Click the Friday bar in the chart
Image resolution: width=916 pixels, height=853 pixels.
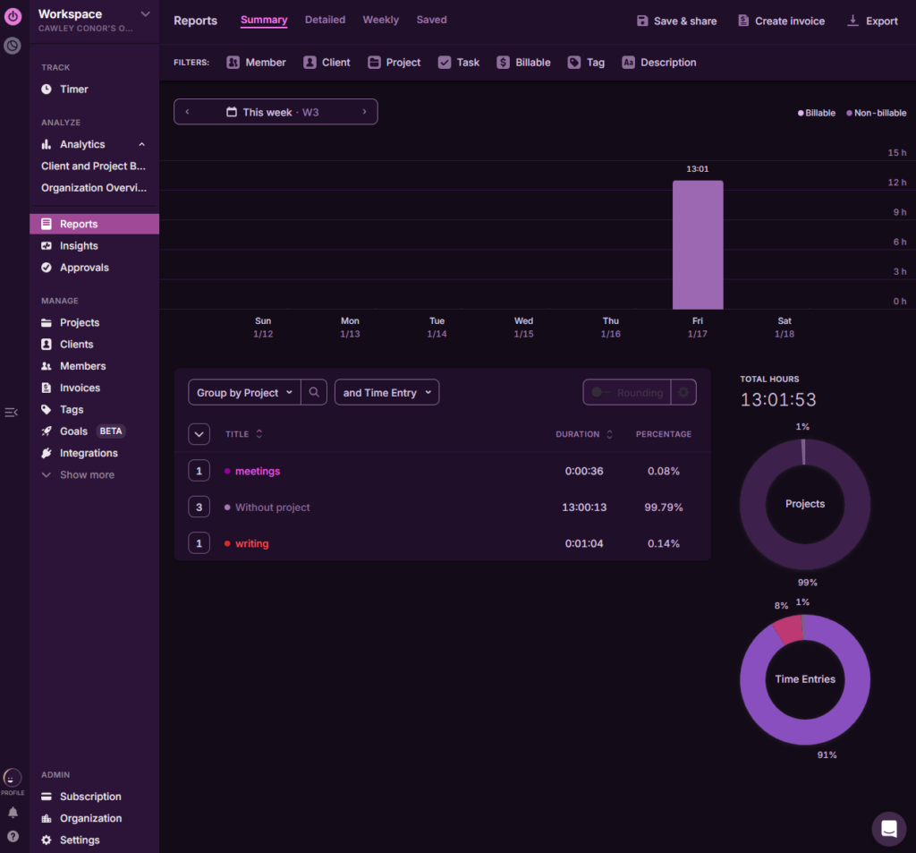coord(698,244)
